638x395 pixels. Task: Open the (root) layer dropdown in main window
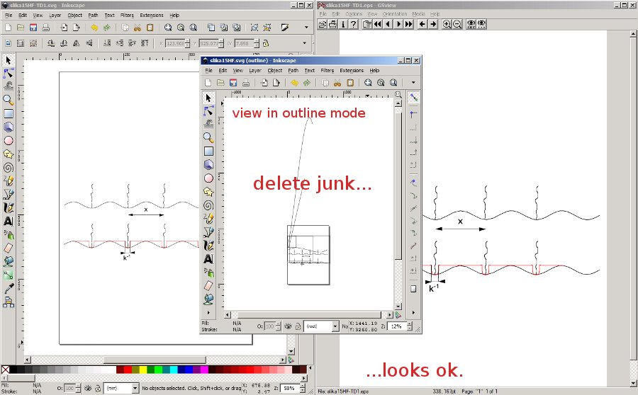pyautogui.click(x=121, y=388)
